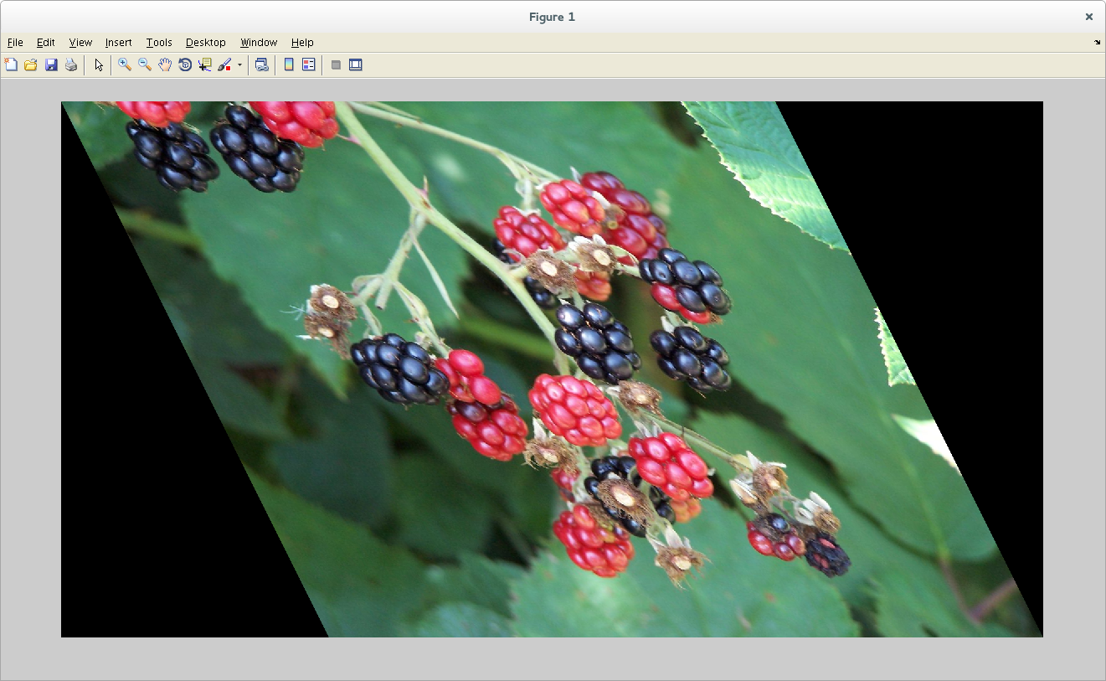The width and height of the screenshot is (1106, 681).
Task: Open the File menu
Action: (15, 43)
